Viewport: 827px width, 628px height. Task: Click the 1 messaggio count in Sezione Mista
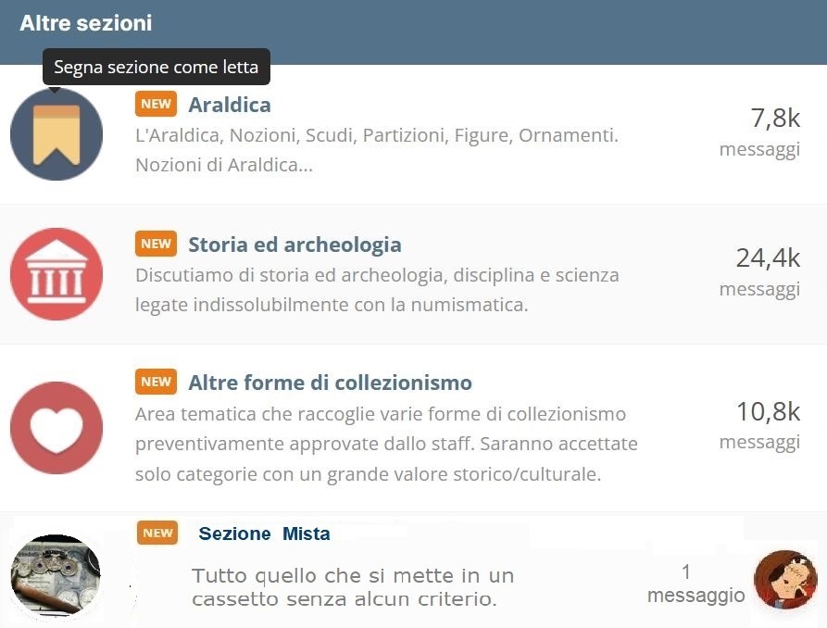coord(695,584)
